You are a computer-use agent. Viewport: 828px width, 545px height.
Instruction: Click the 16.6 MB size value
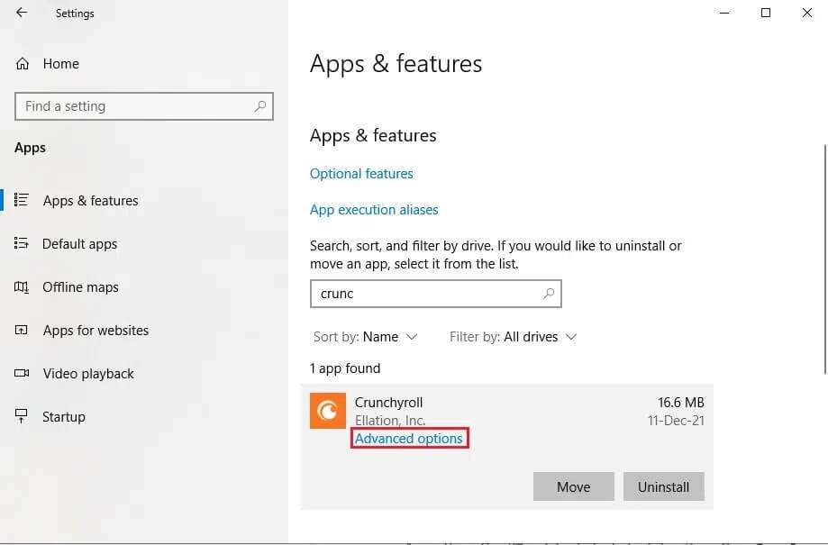[x=680, y=403]
